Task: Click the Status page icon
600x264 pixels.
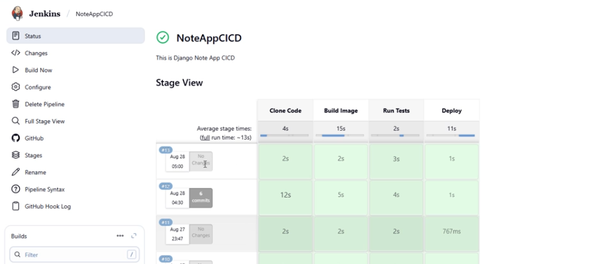Action: 16,36
